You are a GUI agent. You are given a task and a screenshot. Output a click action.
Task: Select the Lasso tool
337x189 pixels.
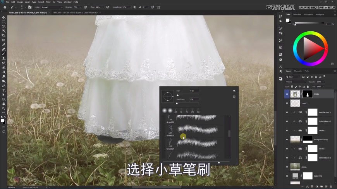(3, 26)
